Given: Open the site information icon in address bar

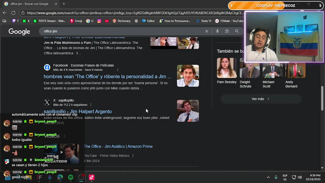Looking at the screenshot, I should point(23,13).
